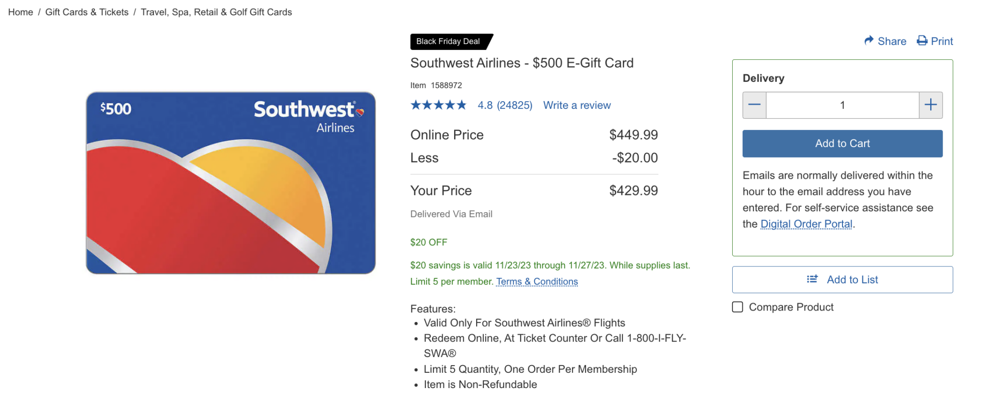982x402 pixels.
Task: Click the Southwest gift card image
Action: point(231,183)
